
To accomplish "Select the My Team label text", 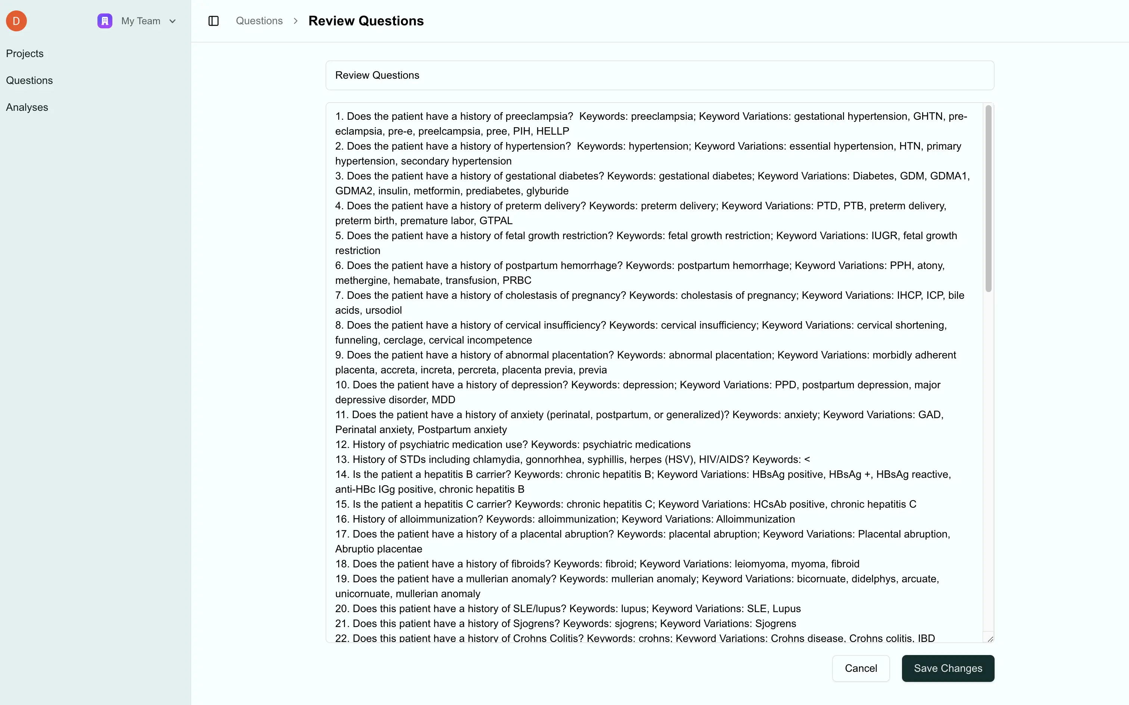I will tap(141, 21).
